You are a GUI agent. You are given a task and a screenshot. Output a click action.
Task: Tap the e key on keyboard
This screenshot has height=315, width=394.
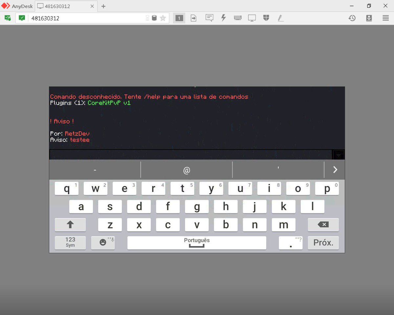[124, 189]
